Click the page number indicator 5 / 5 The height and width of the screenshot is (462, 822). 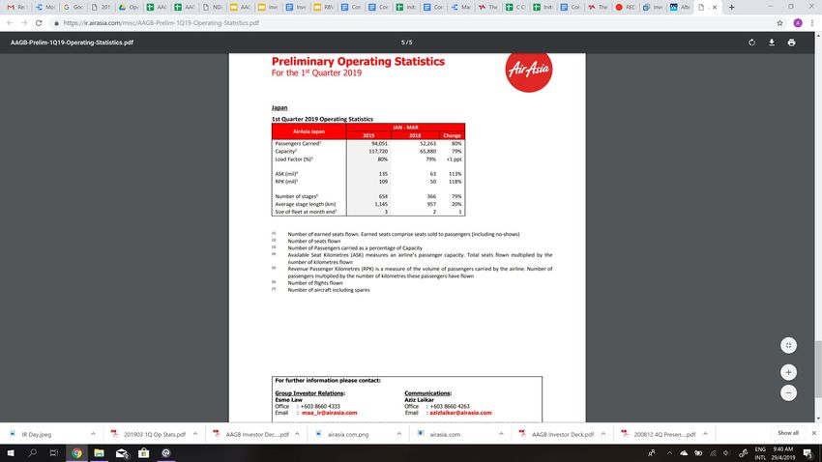[x=407, y=43]
